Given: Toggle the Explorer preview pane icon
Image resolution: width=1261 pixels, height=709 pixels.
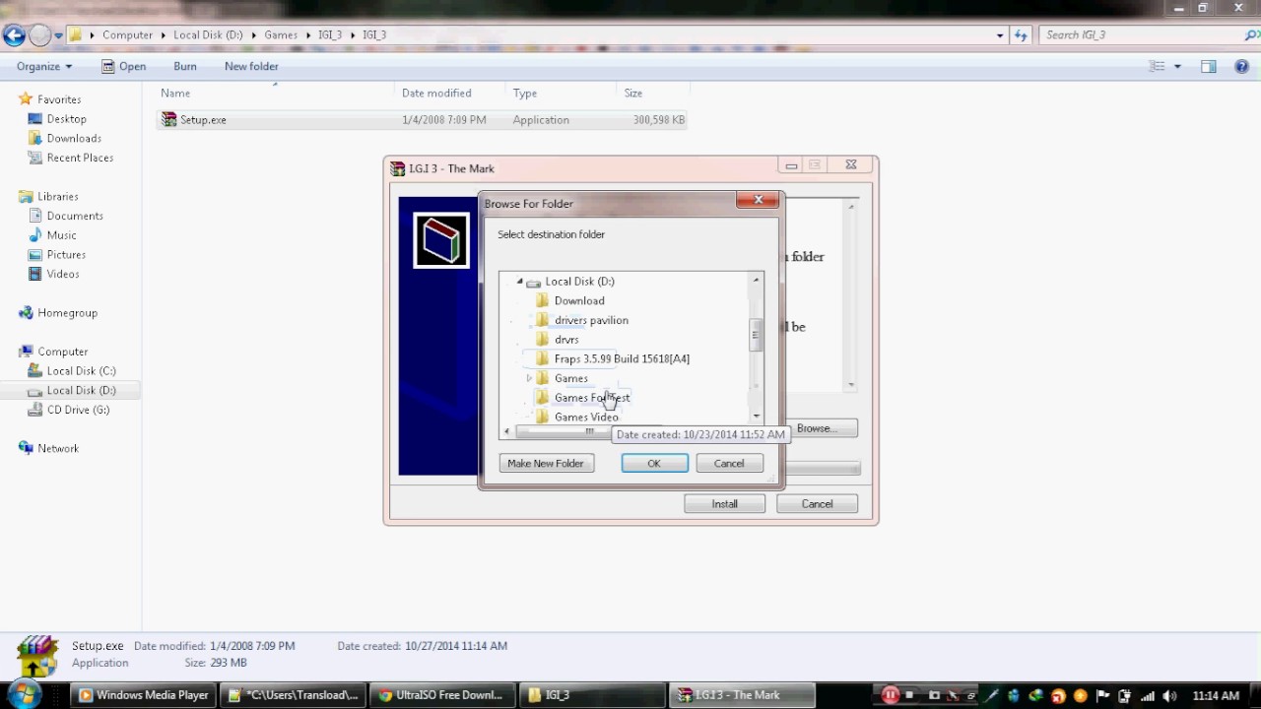Looking at the screenshot, I should [x=1209, y=66].
